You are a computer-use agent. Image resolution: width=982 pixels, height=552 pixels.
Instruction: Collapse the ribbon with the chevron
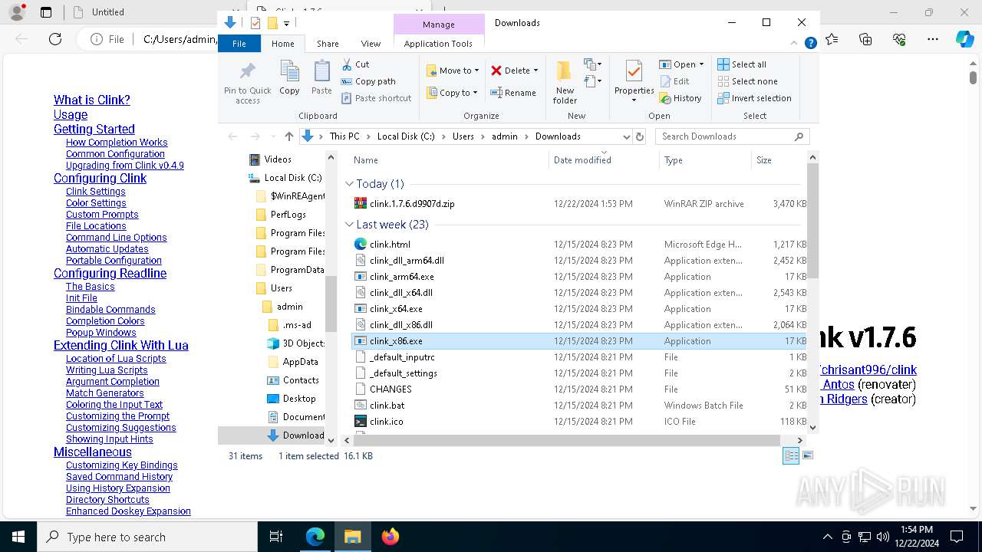pyautogui.click(x=796, y=44)
